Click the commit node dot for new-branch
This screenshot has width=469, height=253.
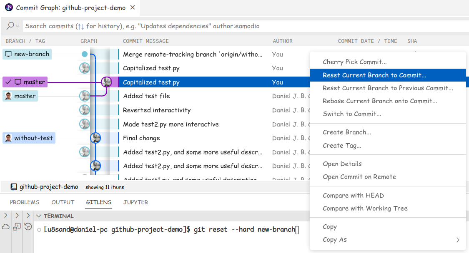85,54
